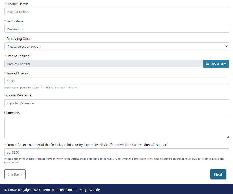Focus the Product Details text field
This screenshot has height=194, width=233.
pos(116,12)
